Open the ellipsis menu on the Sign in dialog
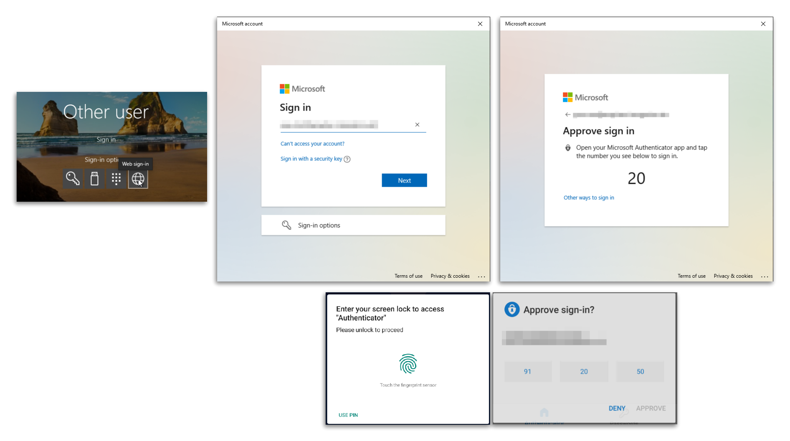Viewport: 790px width, 441px height. (481, 276)
